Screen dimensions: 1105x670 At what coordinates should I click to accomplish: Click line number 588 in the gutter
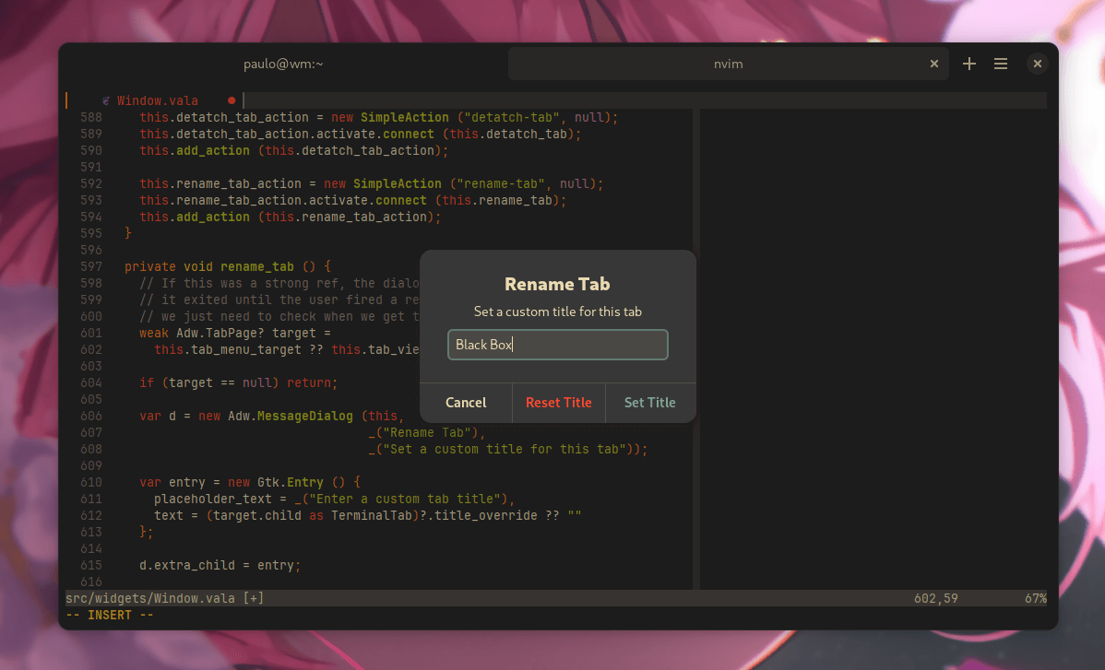coord(90,117)
